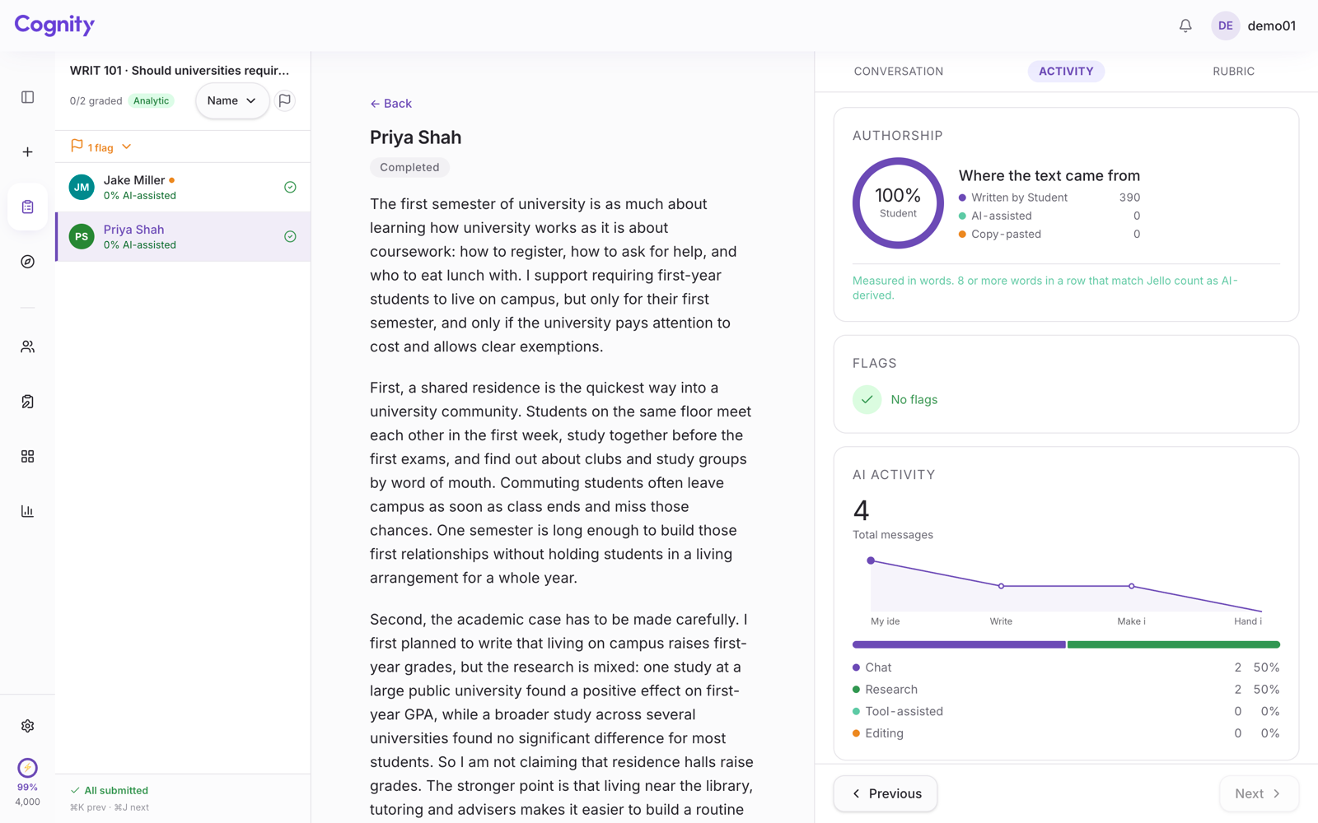Click the DE user avatar
This screenshot has height=823, width=1318.
[1225, 26]
